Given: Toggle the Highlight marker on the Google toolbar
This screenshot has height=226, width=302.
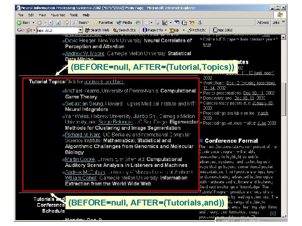Looking at the screenshot, I should pyautogui.click(x=197, y=30).
